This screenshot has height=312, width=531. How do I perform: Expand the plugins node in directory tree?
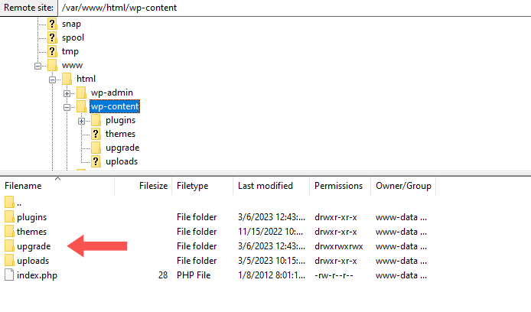82,120
